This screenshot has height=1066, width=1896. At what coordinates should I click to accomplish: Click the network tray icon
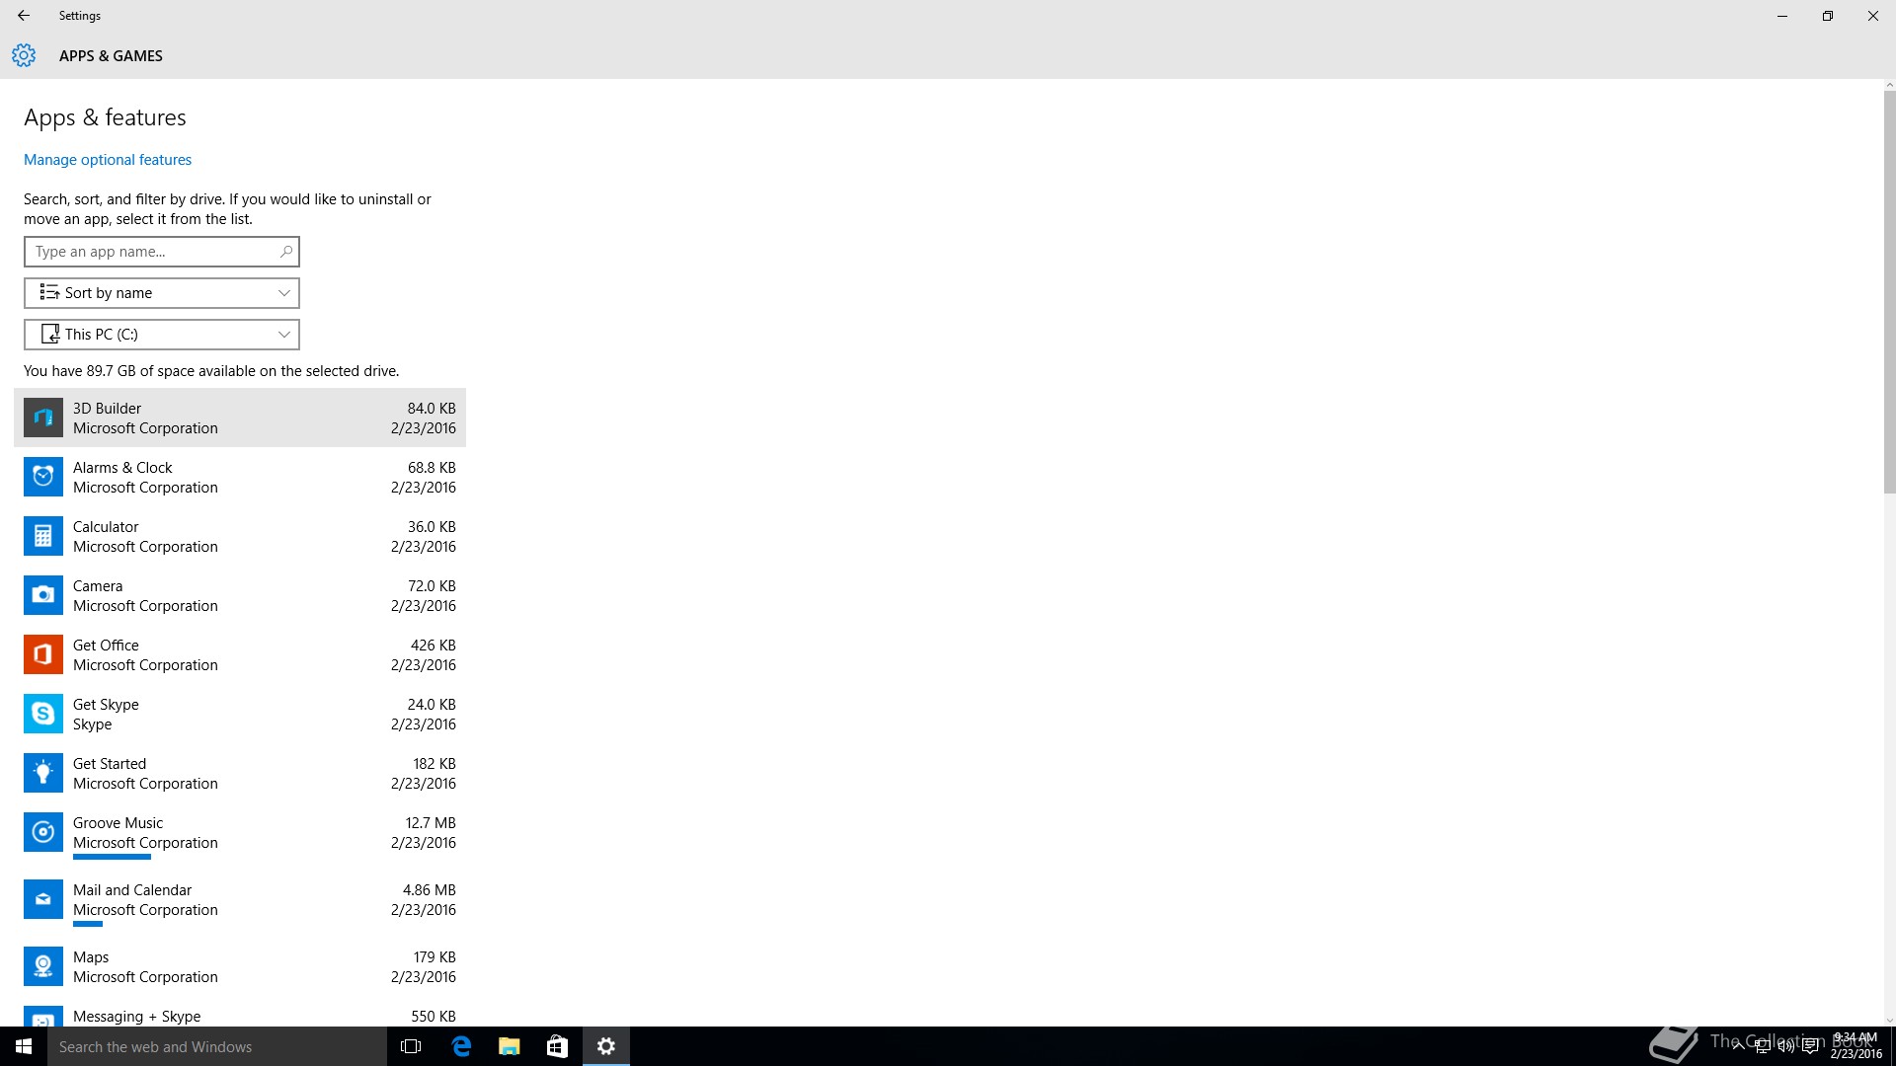[x=1762, y=1046]
